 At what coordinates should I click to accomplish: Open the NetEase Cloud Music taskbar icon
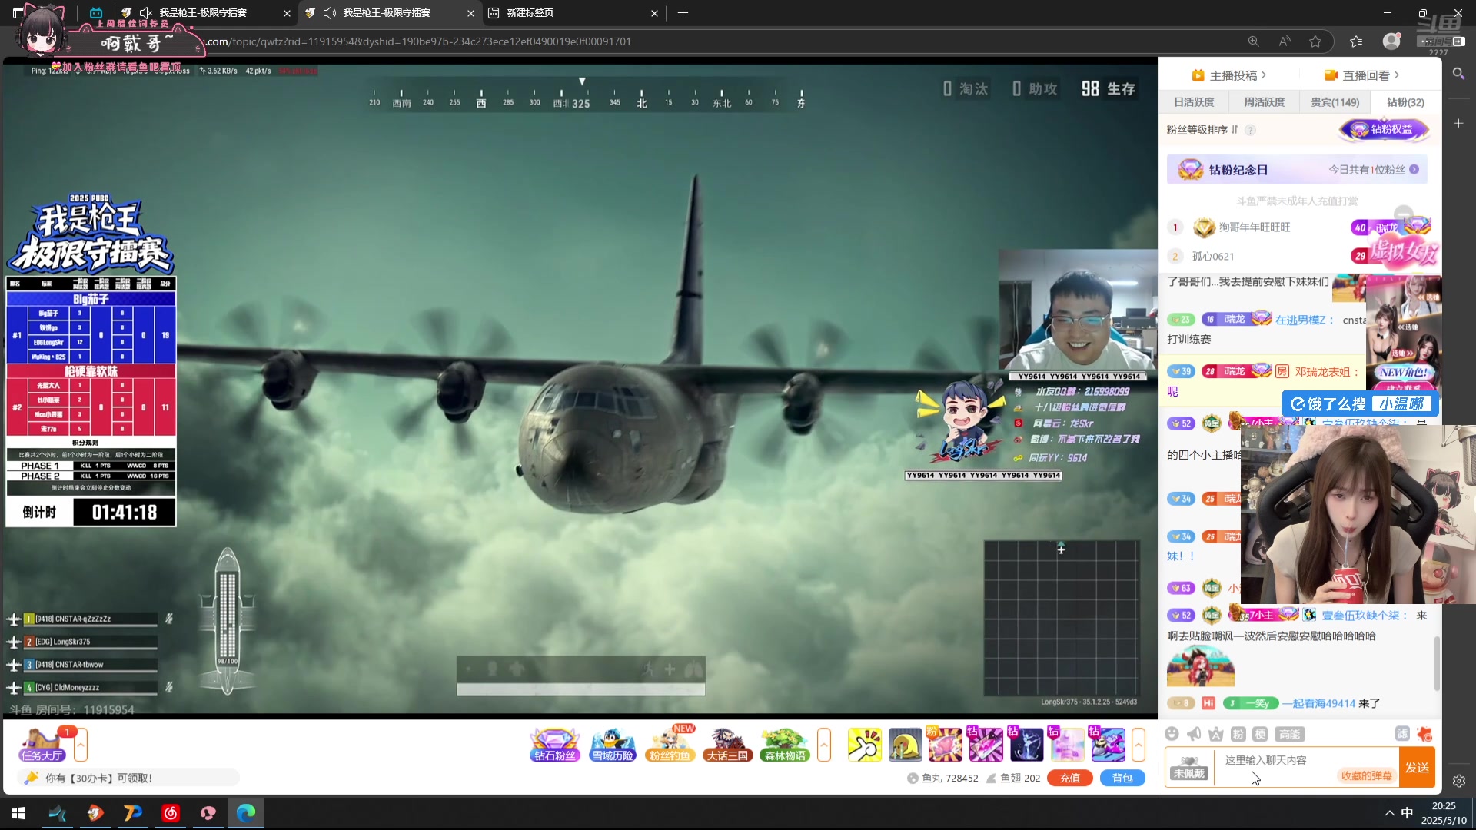[x=171, y=813]
